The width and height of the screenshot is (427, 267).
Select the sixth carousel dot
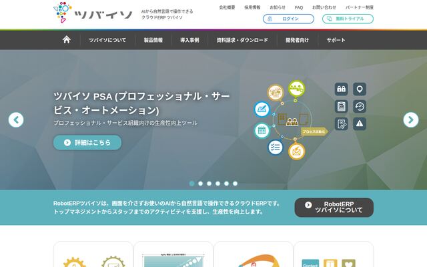pyautogui.click(x=236, y=184)
